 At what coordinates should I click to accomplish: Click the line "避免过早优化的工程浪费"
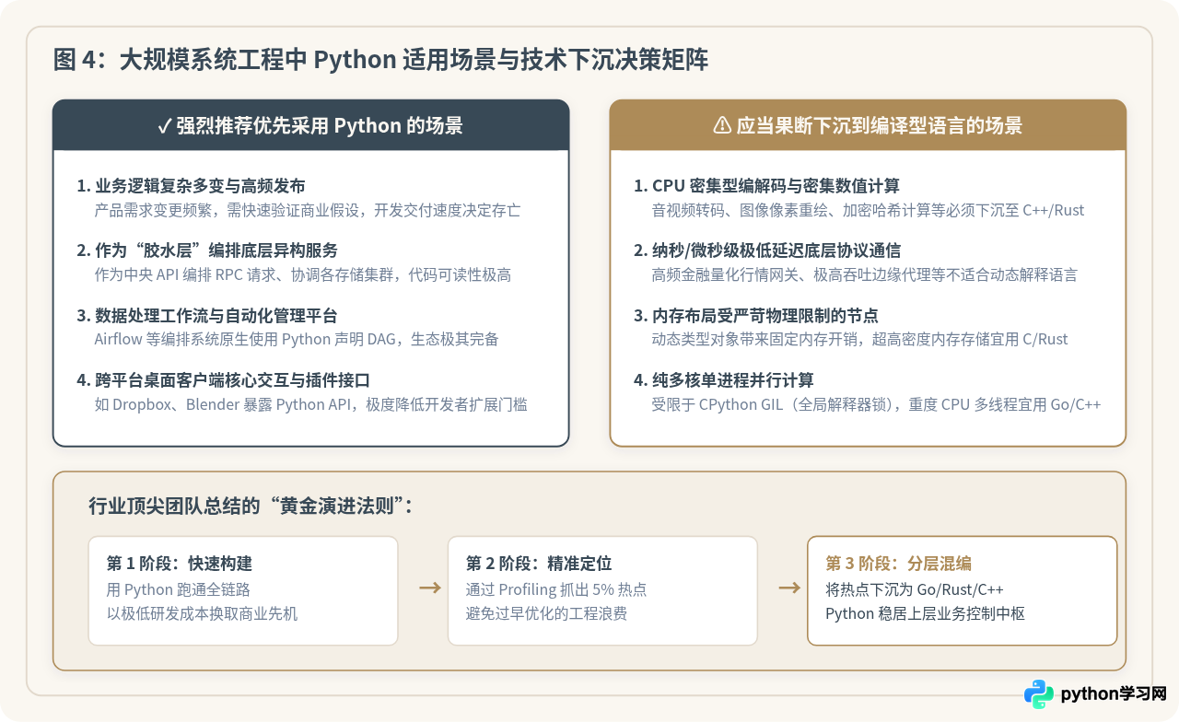[547, 613]
